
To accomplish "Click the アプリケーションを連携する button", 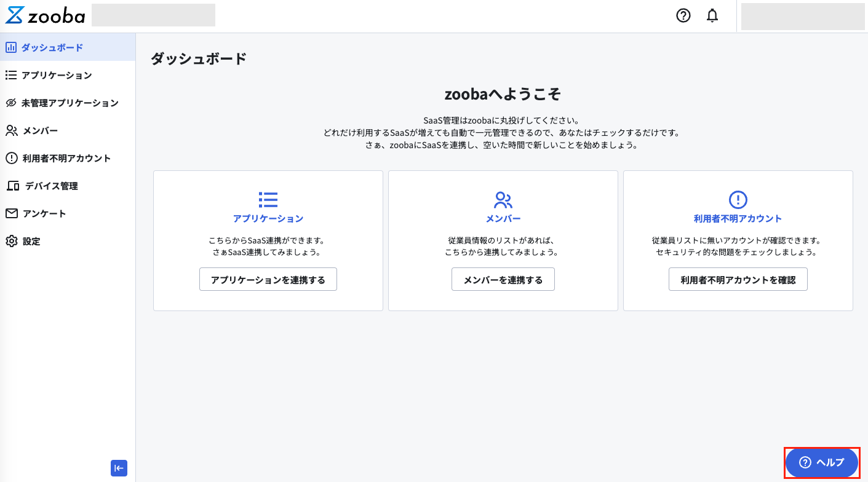I will [x=268, y=279].
